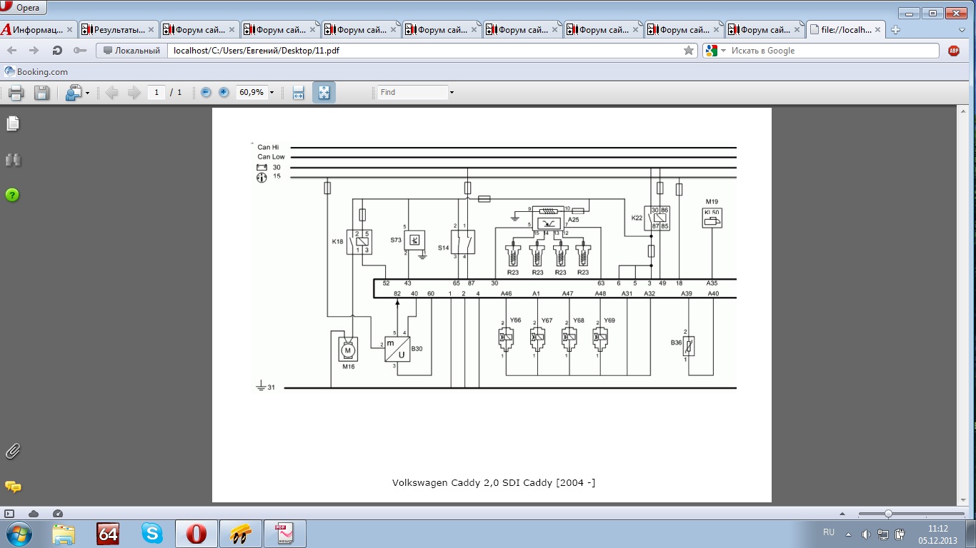This screenshot has width=976, height=548.
Task: Adjust the page zoom slider handle
Action: [888, 514]
